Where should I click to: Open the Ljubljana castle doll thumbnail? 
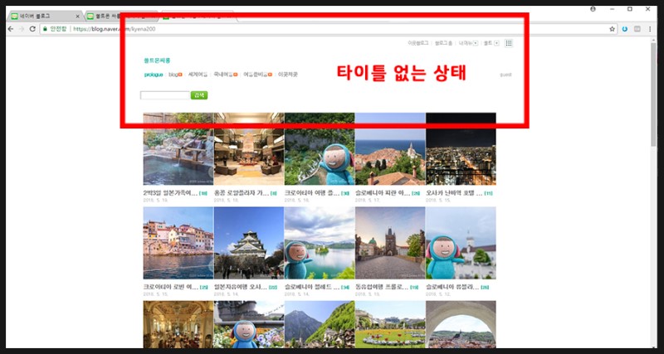point(461,243)
